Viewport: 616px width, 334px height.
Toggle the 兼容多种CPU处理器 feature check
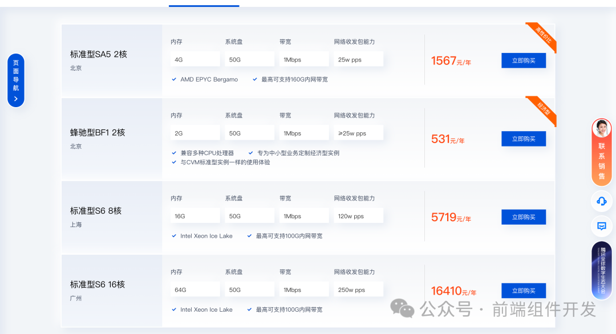pos(174,152)
